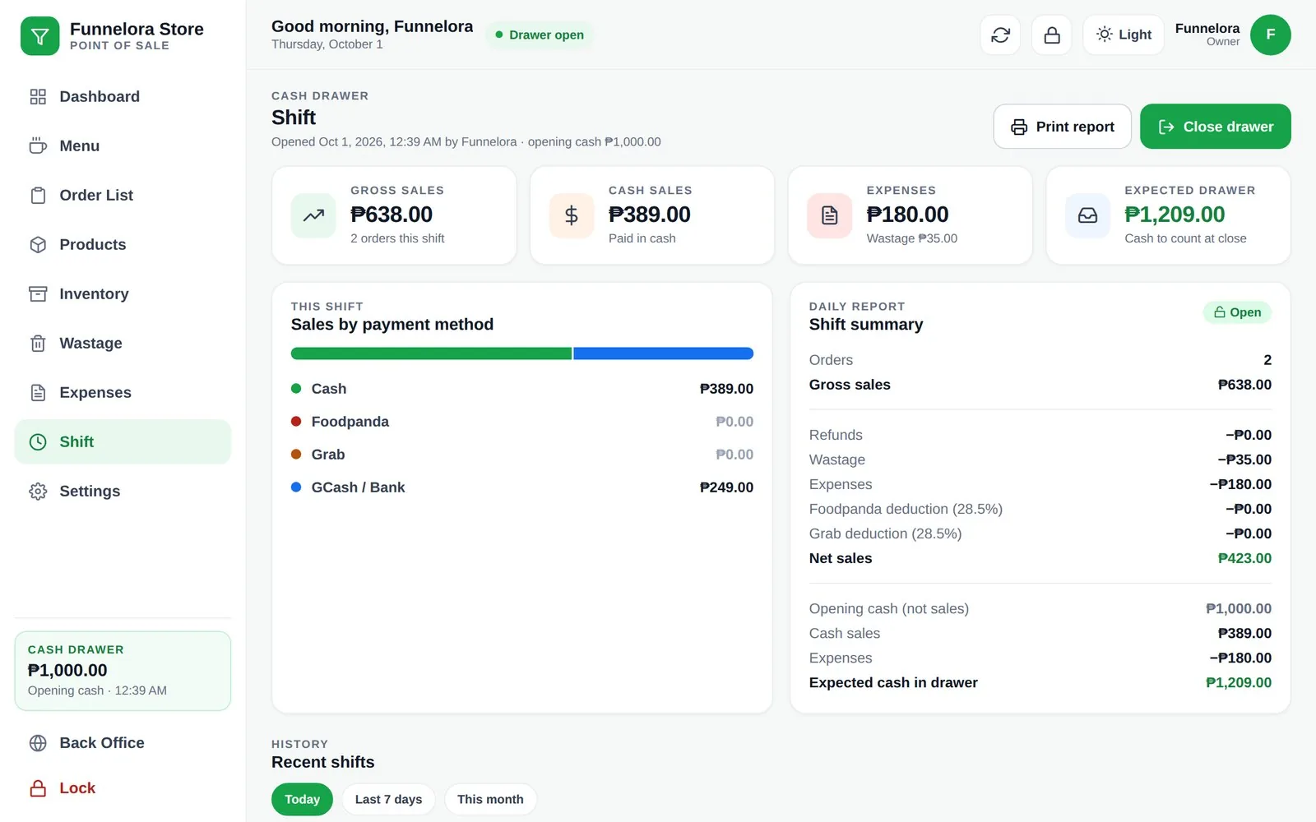Click the Cash Drawer ₱1,000.00 sidebar card
Screen dimensions: 1316x822
(x=123, y=671)
